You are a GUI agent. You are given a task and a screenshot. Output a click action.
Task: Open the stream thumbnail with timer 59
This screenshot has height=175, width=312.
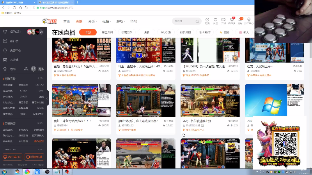145,100
